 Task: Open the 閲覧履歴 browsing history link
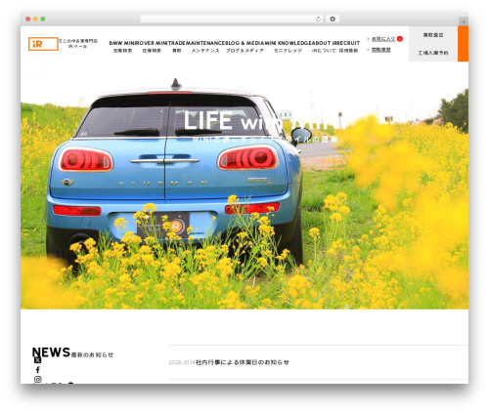click(x=381, y=50)
